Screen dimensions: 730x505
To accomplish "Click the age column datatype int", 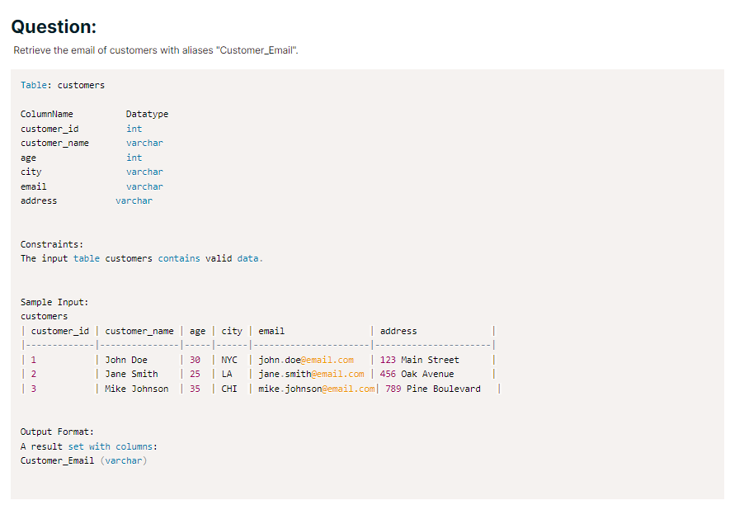I will (134, 157).
